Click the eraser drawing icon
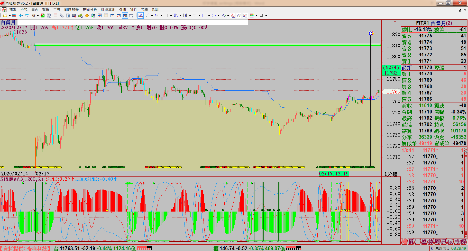 (239, 16)
